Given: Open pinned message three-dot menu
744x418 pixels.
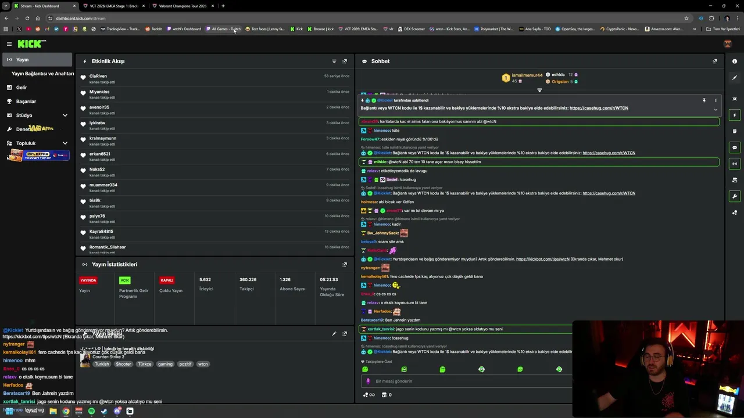Looking at the screenshot, I should coord(716,100).
